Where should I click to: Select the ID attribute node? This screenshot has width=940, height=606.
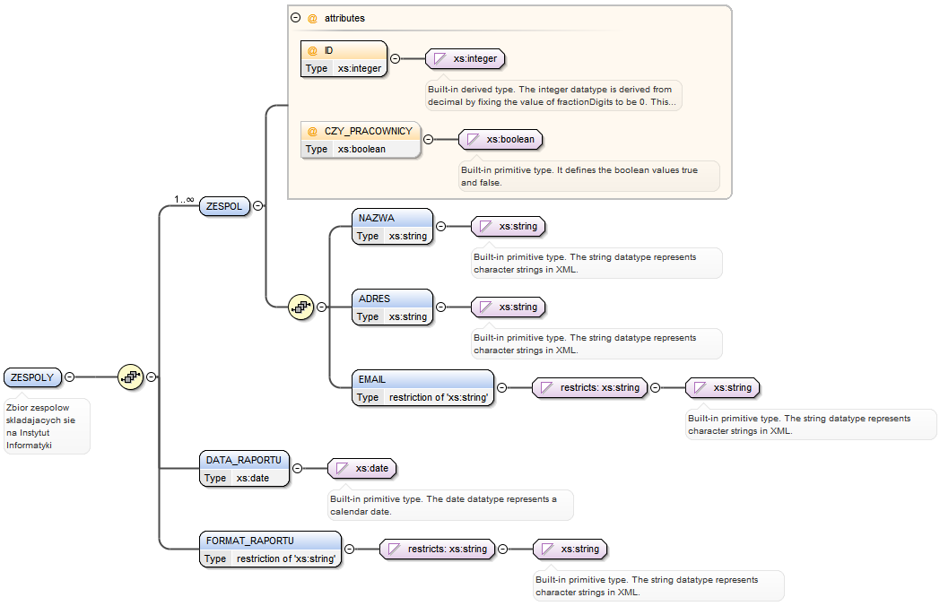tap(344, 59)
